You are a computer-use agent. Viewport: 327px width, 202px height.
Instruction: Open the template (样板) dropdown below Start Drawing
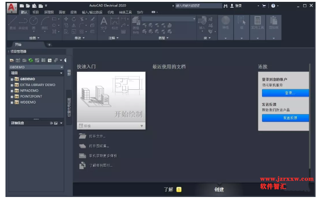click(x=142, y=126)
